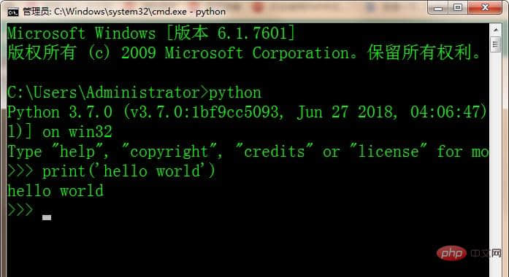Click the scrollbar up arrow

[495, 30]
